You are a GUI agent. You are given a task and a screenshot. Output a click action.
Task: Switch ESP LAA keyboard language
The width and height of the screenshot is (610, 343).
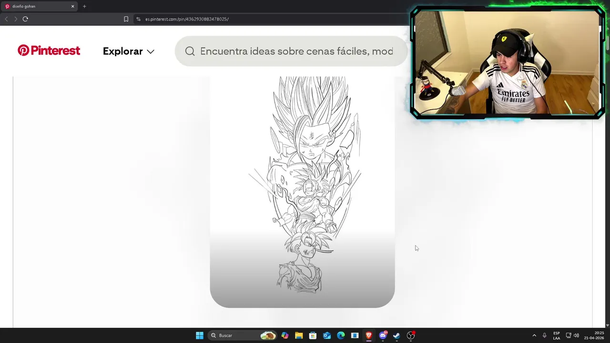pyautogui.click(x=557, y=335)
